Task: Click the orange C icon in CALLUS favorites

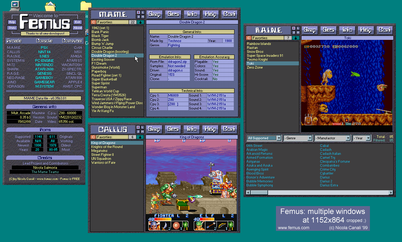Action: pyautogui.click(x=93, y=137)
